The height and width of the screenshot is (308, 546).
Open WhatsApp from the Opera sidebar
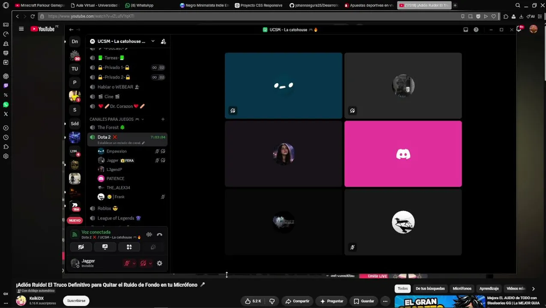tap(6, 104)
